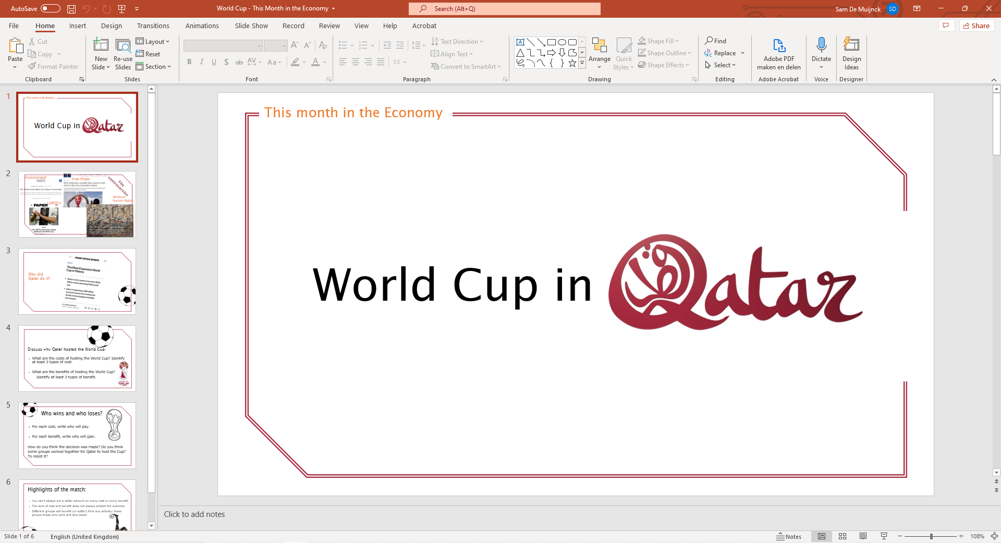Toggle the Notes pane in status bar

click(x=789, y=536)
